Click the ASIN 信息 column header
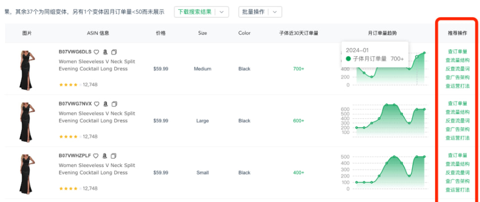This screenshot has height=202, width=480. [98, 33]
